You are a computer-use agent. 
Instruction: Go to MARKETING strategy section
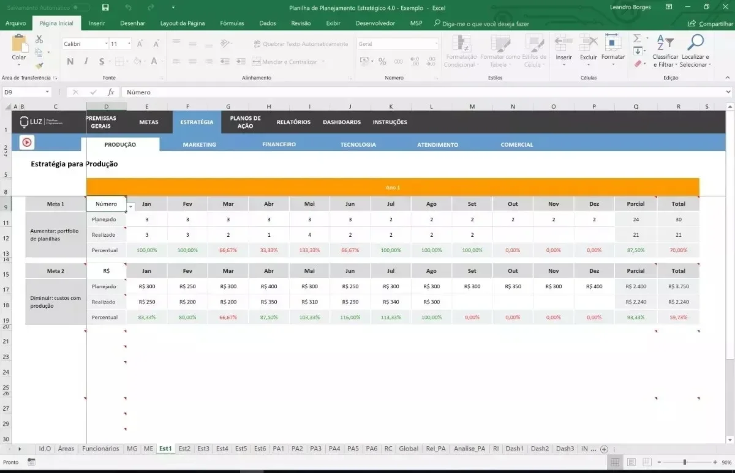click(199, 145)
